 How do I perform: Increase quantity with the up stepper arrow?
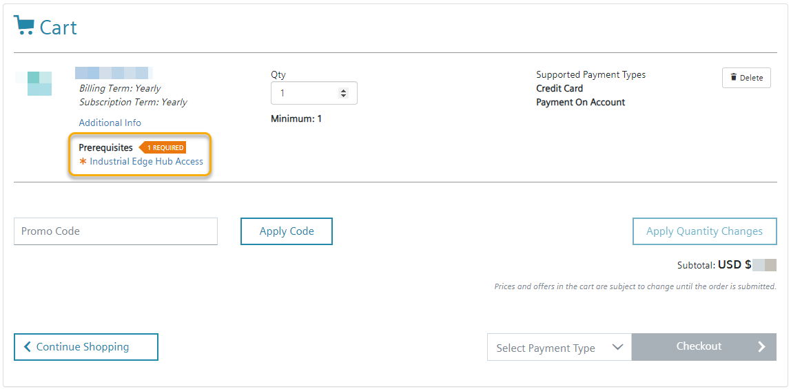tap(344, 90)
